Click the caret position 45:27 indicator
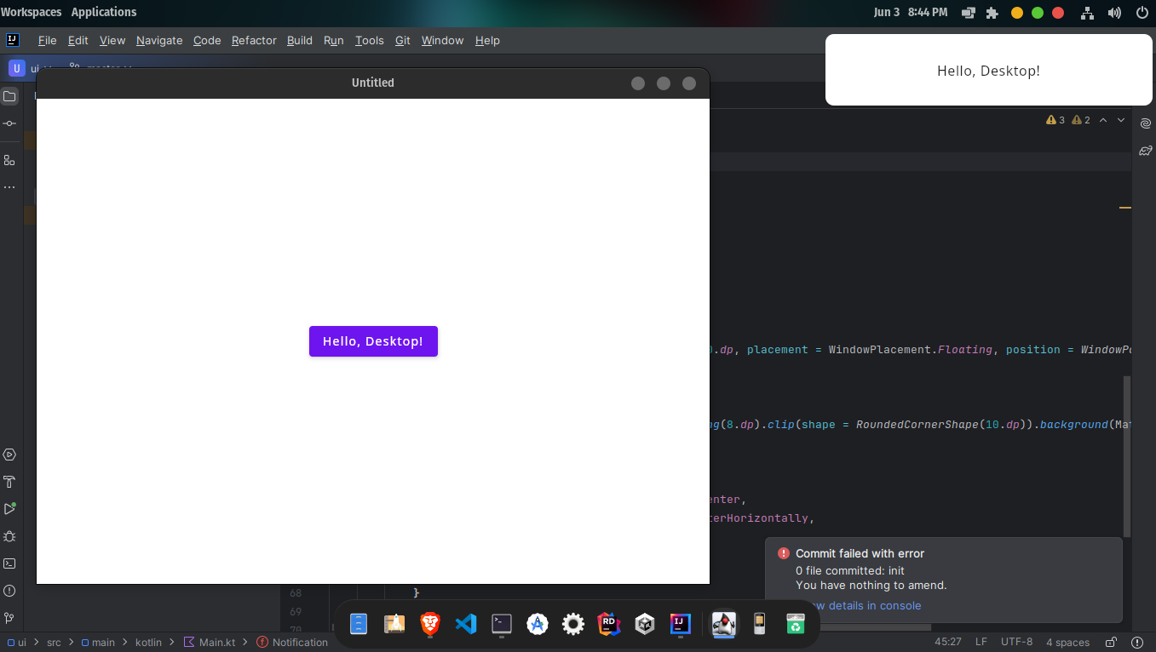 [x=948, y=643]
